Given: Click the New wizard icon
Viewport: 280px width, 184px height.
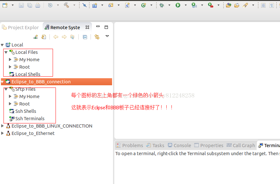Looking at the screenshot, I should (x=5, y=5).
